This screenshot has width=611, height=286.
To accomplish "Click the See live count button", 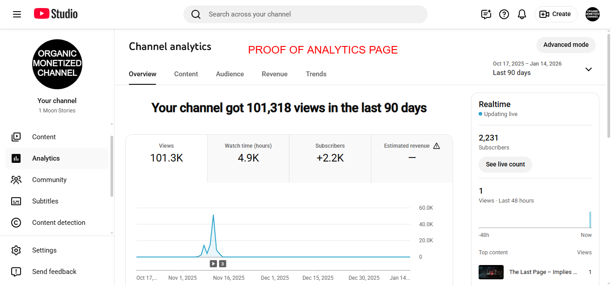I will [505, 164].
